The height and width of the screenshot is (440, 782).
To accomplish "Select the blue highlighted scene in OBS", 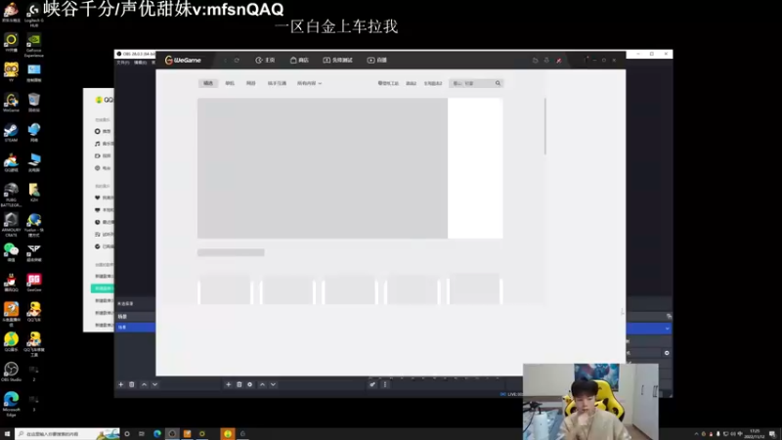I will click(x=136, y=328).
